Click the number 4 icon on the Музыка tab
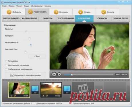 [80, 12]
